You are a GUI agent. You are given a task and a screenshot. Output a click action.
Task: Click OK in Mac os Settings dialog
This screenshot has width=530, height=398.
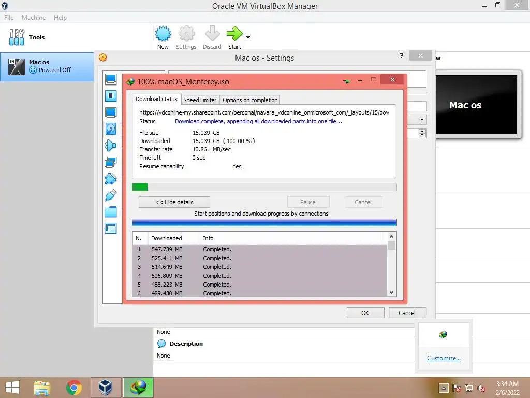[365, 312]
